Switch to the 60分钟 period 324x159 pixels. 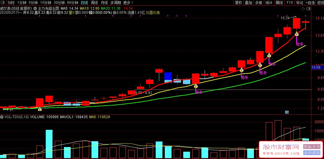(73, 3)
